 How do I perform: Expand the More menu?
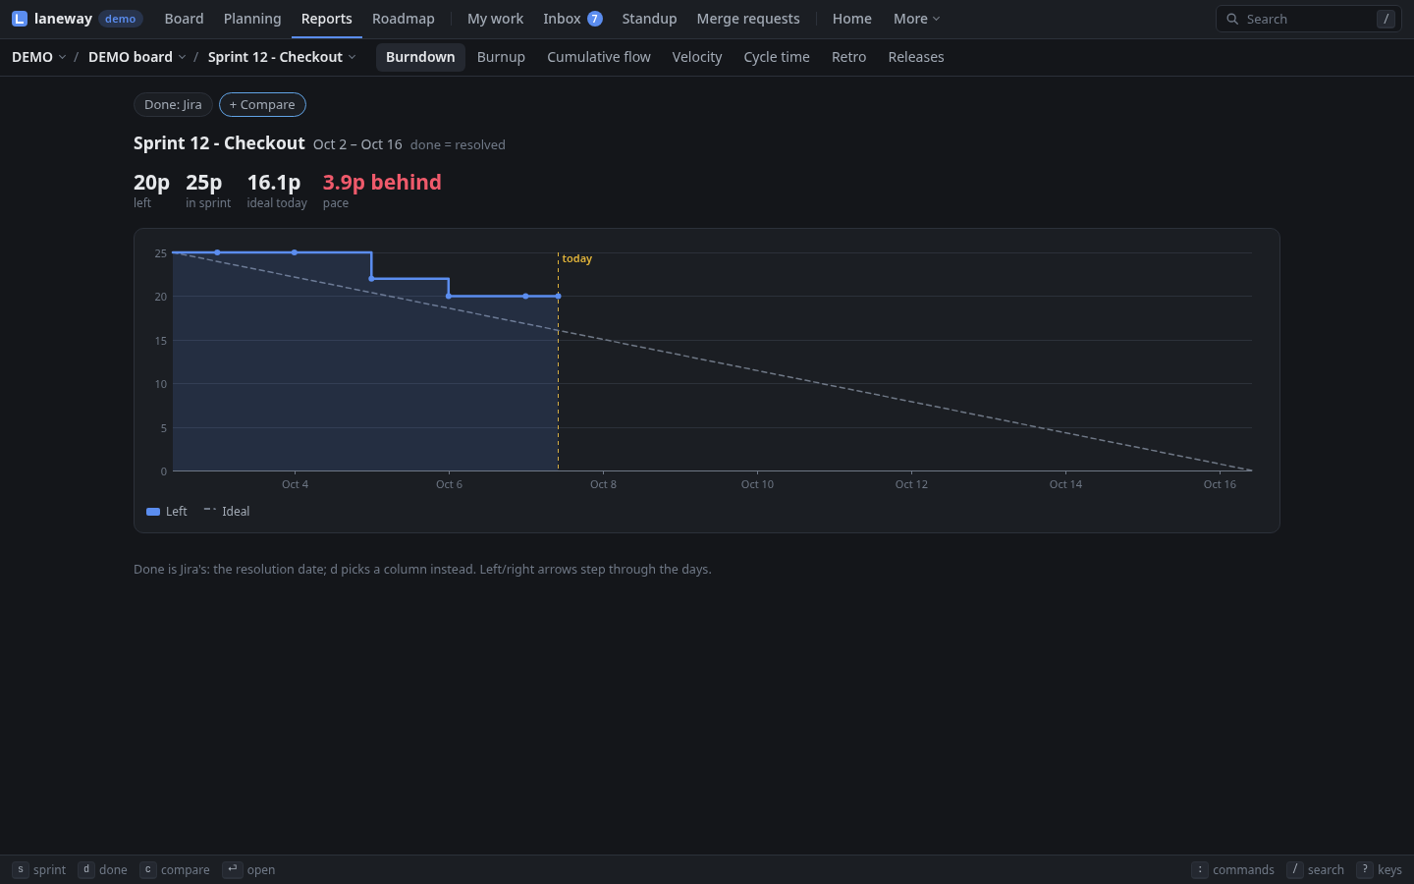[x=916, y=19]
